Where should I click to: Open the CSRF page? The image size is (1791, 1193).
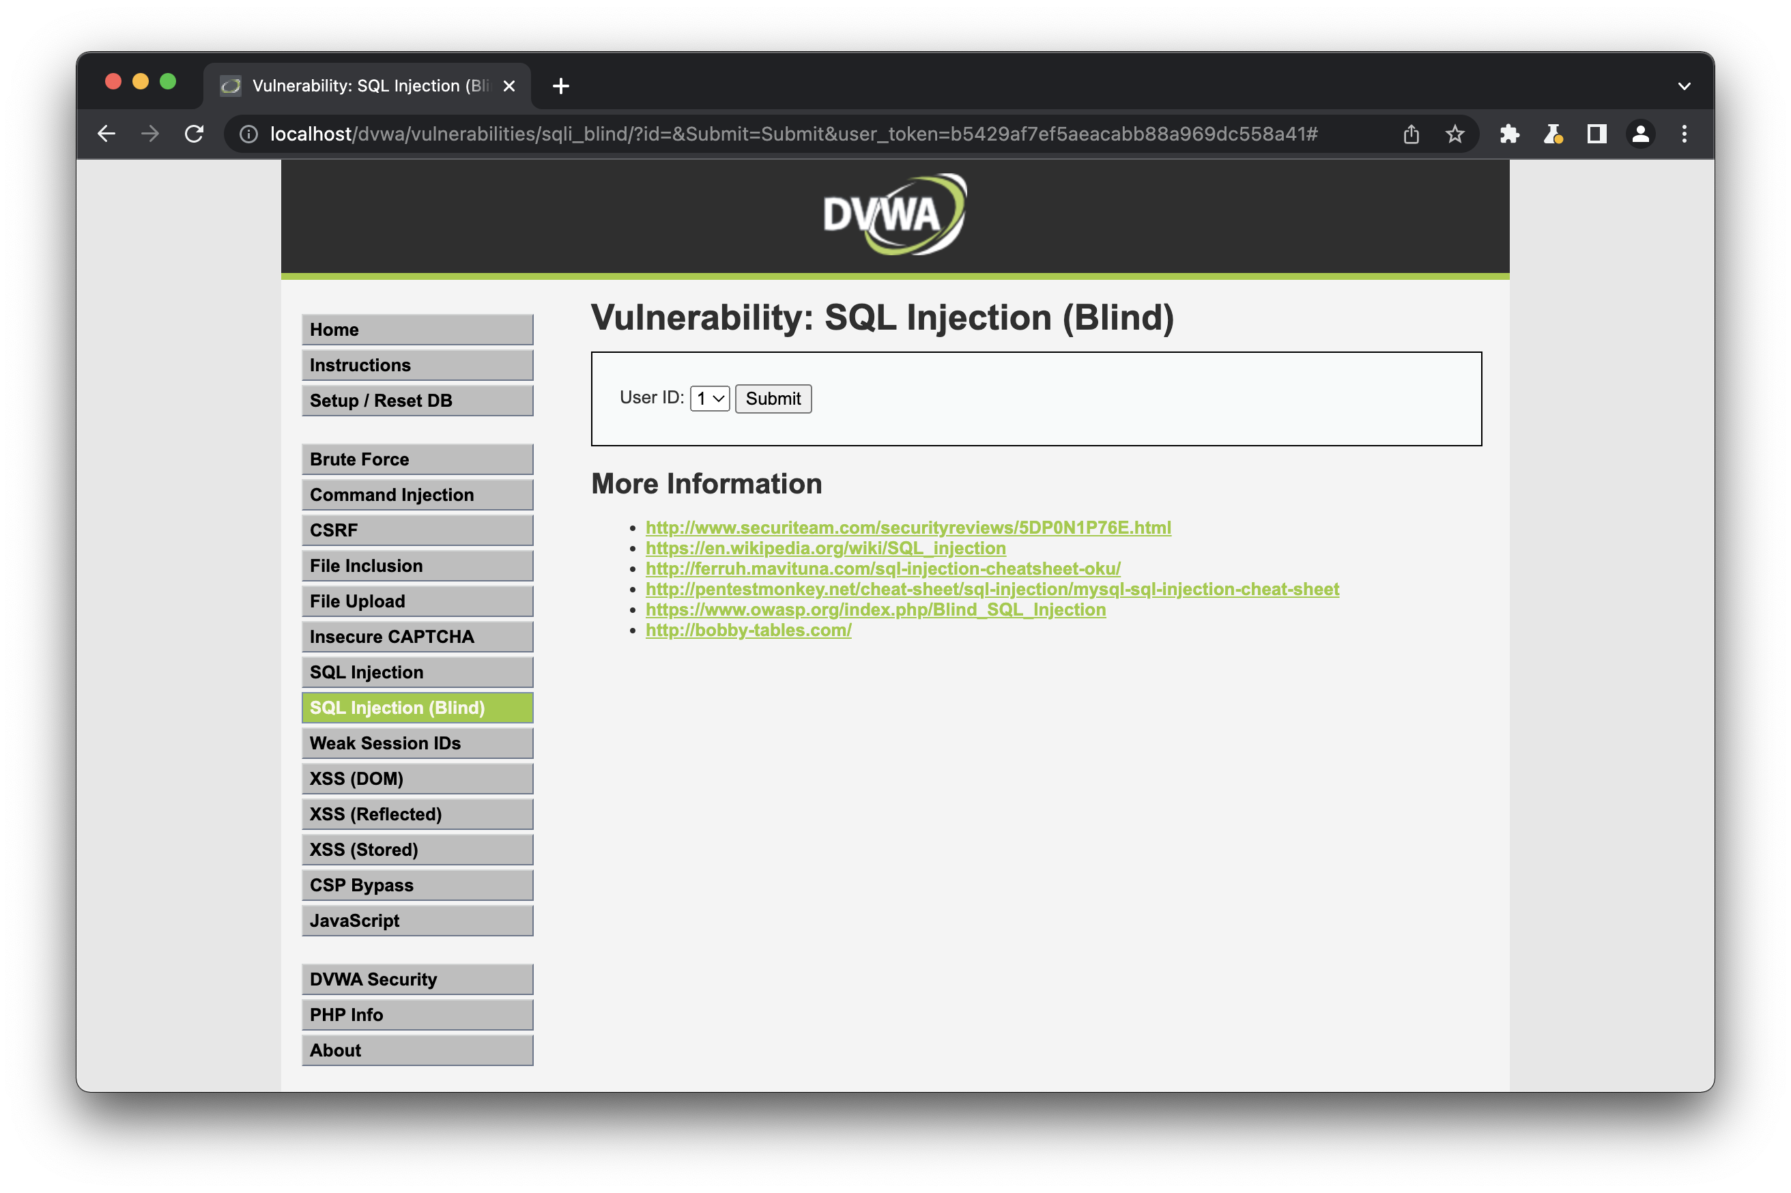417,530
